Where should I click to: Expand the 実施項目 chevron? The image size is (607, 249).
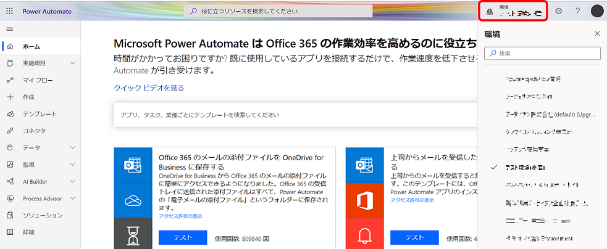(73, 63)
